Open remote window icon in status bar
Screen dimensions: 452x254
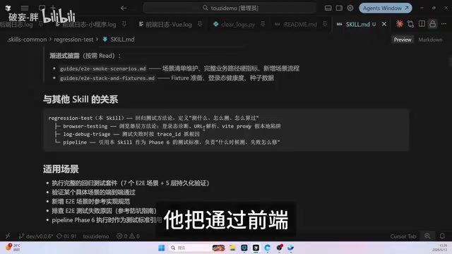(x=8, y=236)
